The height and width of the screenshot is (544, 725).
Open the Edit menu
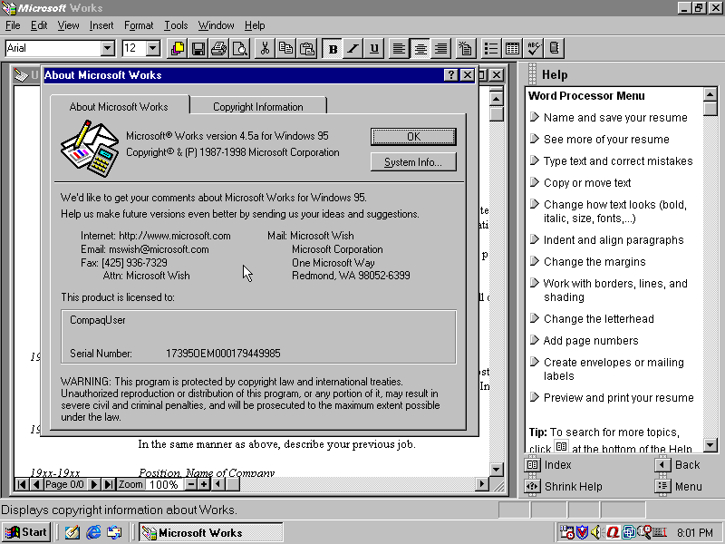(x=39, y=25)
